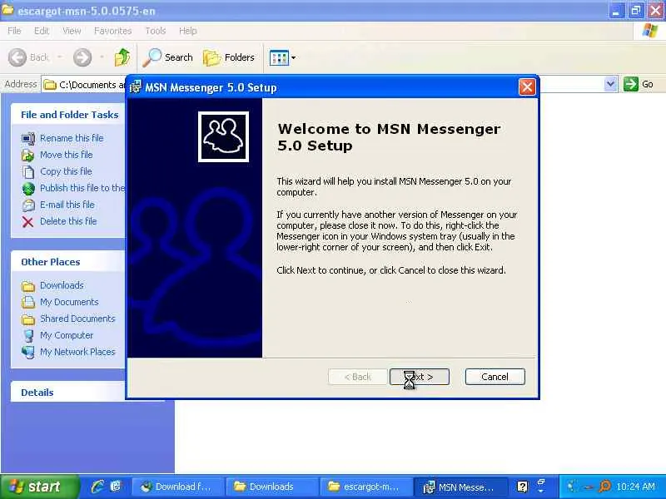Image resolution: width=666 pixels, height=499 pixels.
Task: Open the Windows Start menu
Action: click(x=39, y=487)
